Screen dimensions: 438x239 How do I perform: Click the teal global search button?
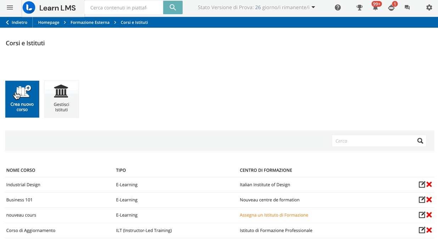173,7
